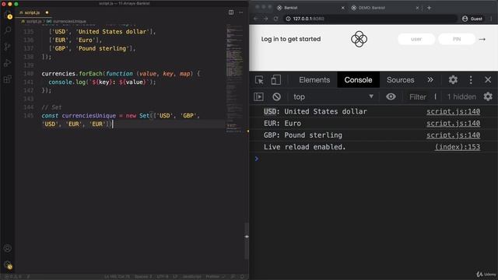Open the Guest profile button
The width and height of the screenshot is (498, 280).
[x=472, y=19]
